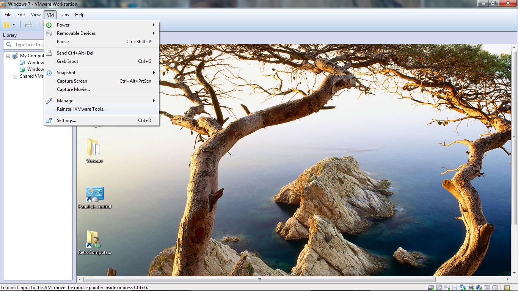Click the horizontal scrollbar left arrow
The image size is (518, 291).
79,280
